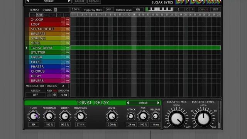The height and width of the screenshot is (139, 247).
Task: Select next global preset arrow at top
Action: pyautogui.click(x=69, y=1)
